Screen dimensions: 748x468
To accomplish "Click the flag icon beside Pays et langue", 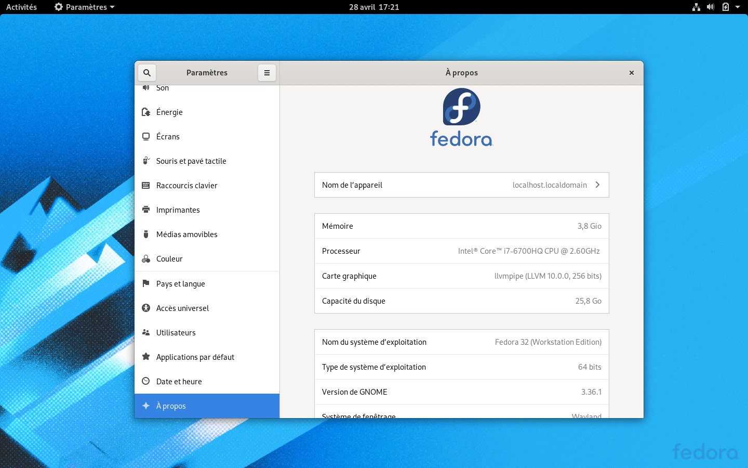I will [146, 284].
